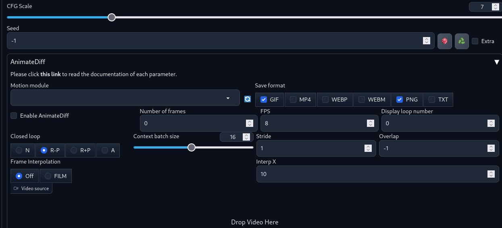Click the Number of frames stepper
The width and height of the screenshot is (502, 228).
pyautogui.click(x=249, y=123)
